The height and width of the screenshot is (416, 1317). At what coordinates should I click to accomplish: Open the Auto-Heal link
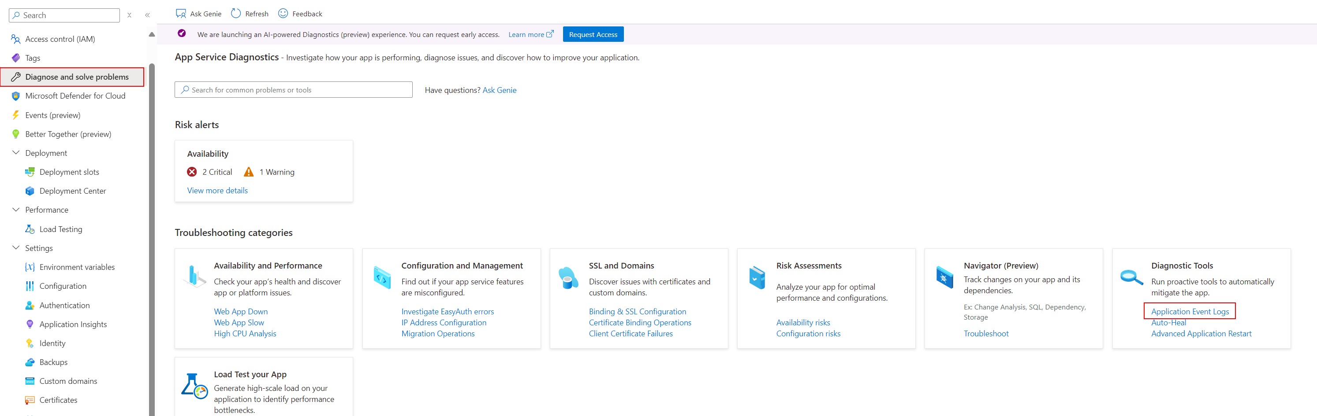[x=1168, y=323]
